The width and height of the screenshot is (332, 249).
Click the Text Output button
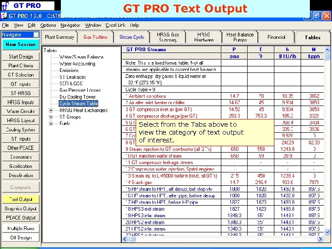tap(21, 199)
